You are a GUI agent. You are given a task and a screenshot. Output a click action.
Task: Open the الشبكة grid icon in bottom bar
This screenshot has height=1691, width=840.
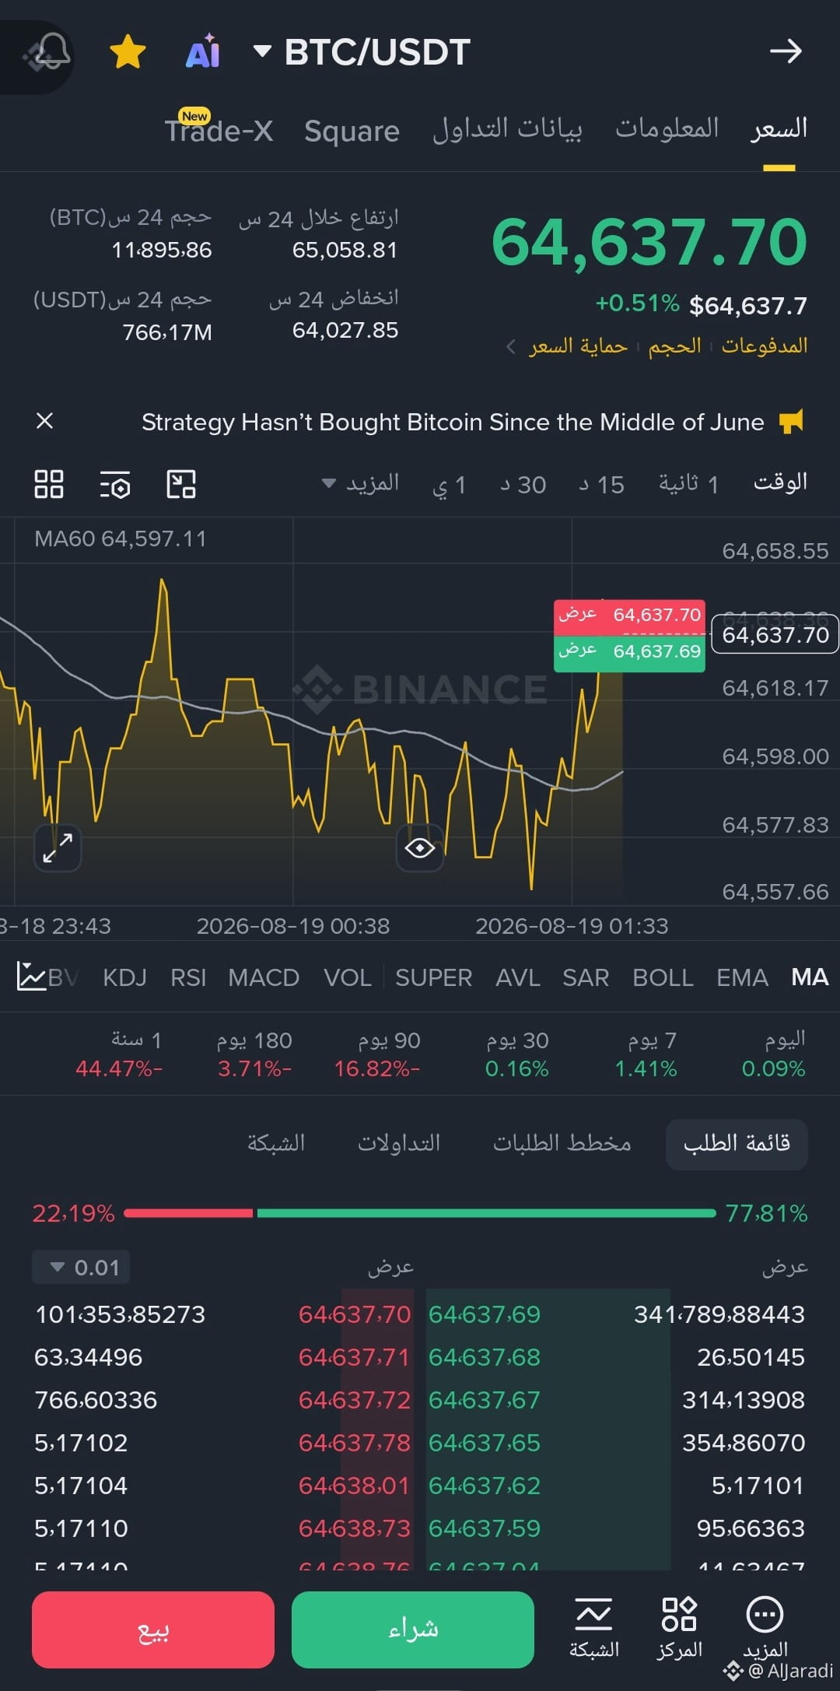(x=594, y=1626)
